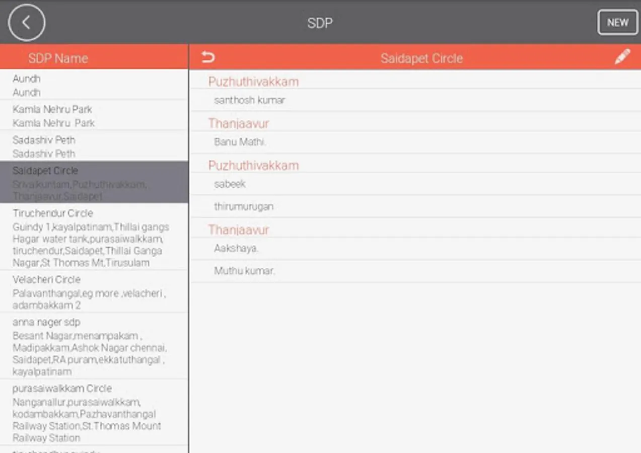The width and height of the screenshot is (641, 453).
Task: Select the highlighted Saidapet Circle row
Action: (x=94, y=182)
